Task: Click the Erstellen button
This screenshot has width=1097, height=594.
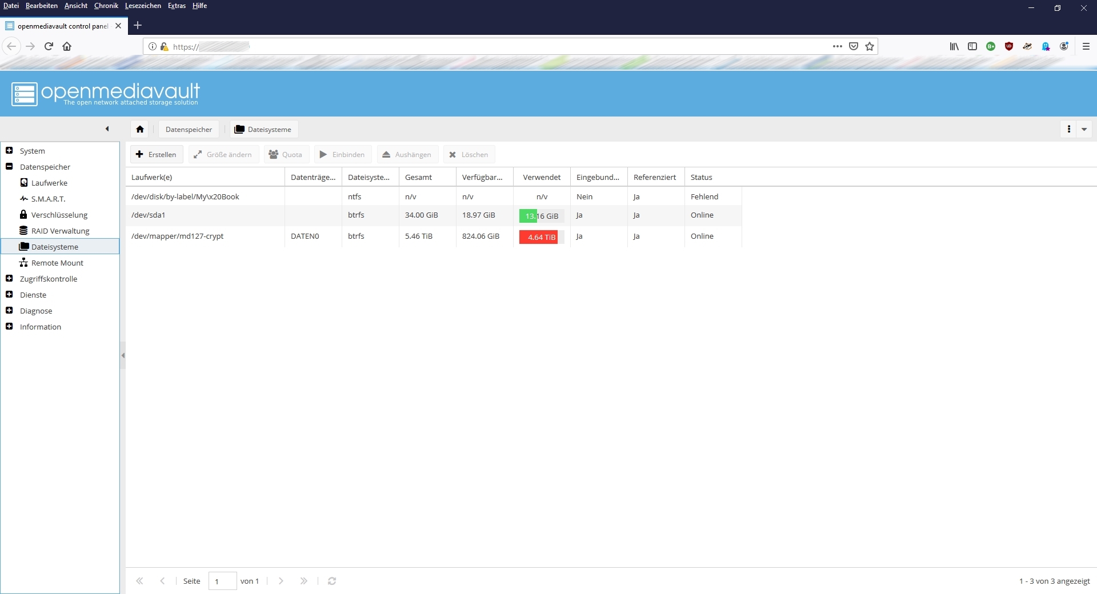Action: pyautogui.click(x=156, y=154)
